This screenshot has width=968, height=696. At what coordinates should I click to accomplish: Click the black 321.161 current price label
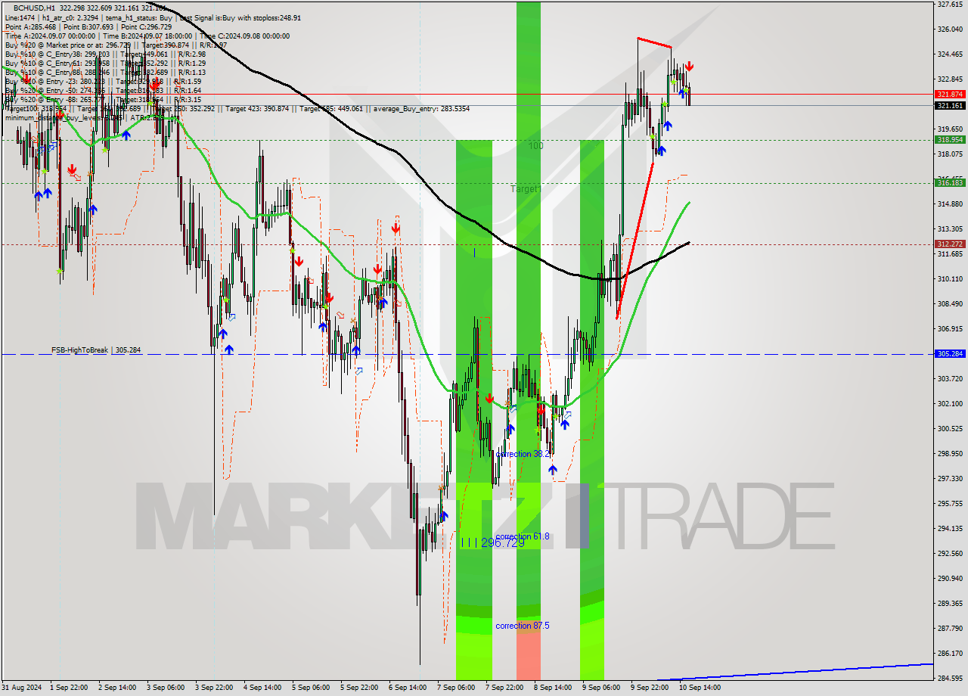pyautogui.click(x=950, y=106)
